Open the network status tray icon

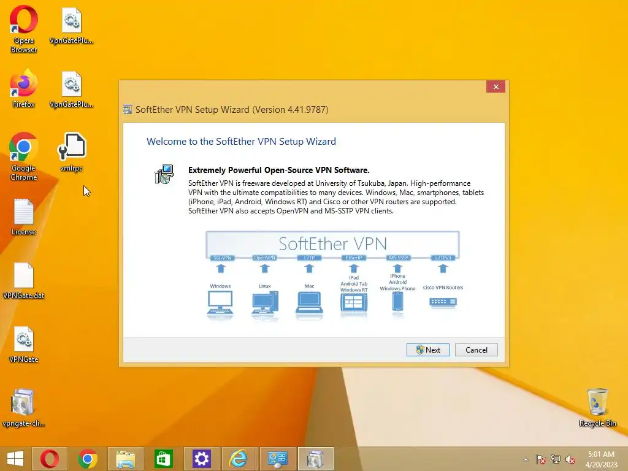pos(555,459)
